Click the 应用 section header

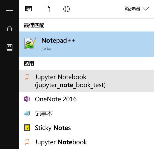29,63
